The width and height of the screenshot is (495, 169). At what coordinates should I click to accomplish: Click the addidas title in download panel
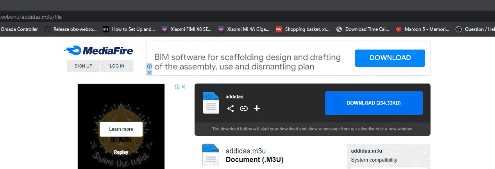pyautogui.click(x=234, y=97)
